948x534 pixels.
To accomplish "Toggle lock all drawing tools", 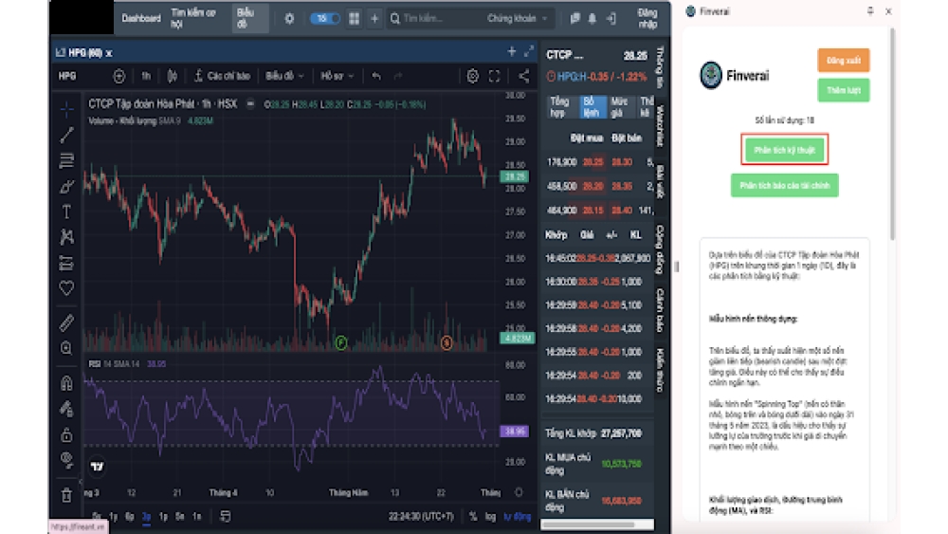I will (x=66, y=434).
